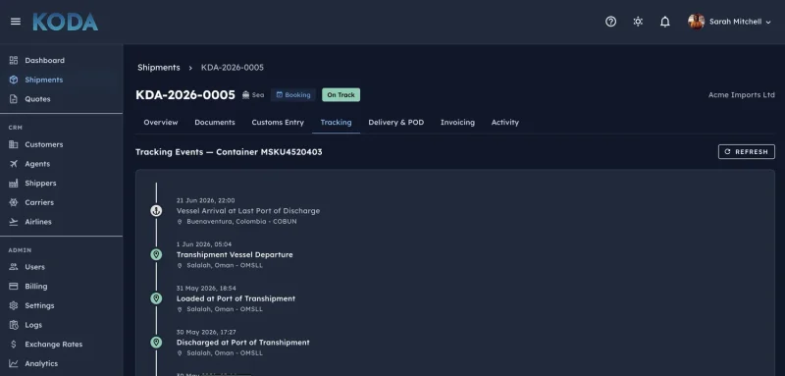Switch to the Customs Entry tab
The image size is (785, 376).
[278, 122]
